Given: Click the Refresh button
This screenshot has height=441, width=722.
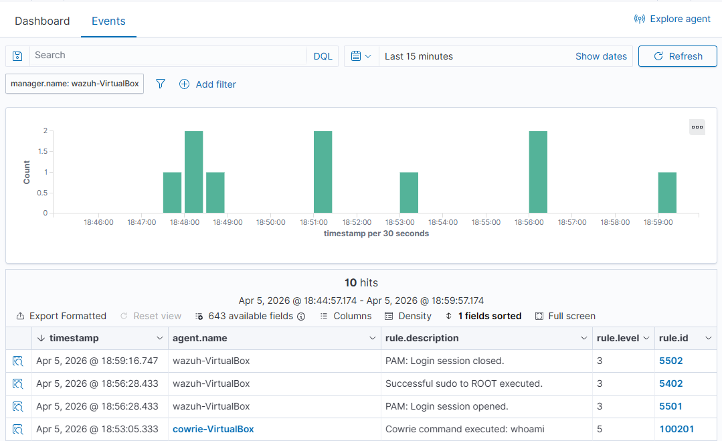Looking at the screenshot, I should 677,56.
